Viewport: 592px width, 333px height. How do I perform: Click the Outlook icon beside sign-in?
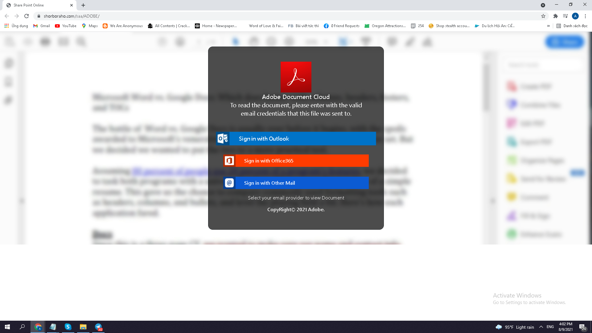[223, 139]
